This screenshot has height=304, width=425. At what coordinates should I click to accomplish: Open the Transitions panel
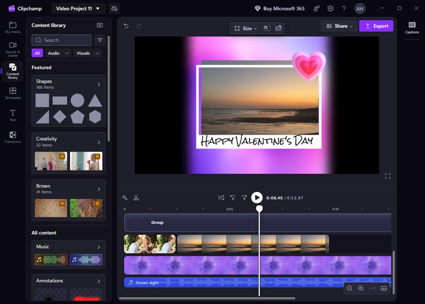[12, 137]
